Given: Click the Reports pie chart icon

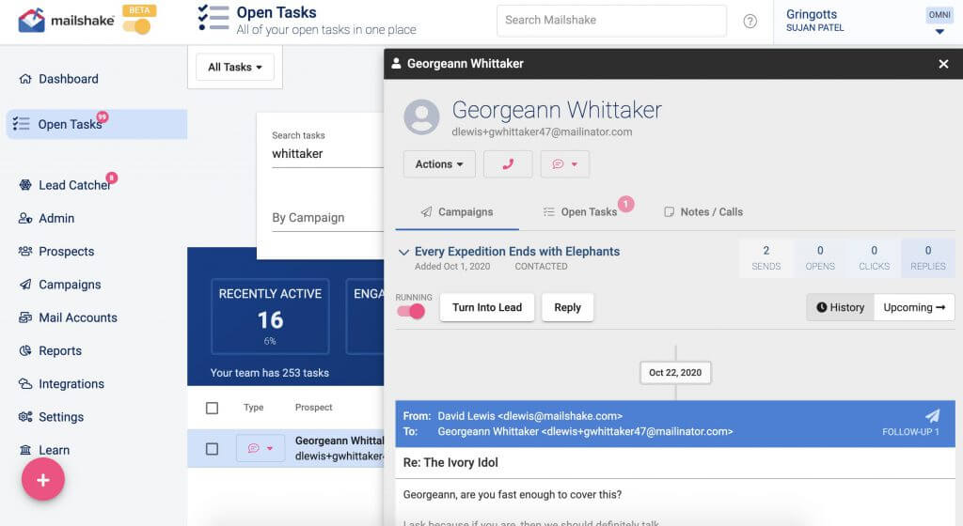Looking at the screenshot, I should [25, 350].
